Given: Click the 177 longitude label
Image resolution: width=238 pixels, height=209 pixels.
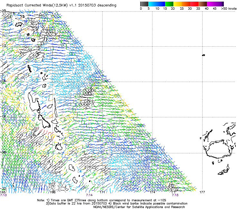Looking at the screenshot, I should tap(202, 192).
